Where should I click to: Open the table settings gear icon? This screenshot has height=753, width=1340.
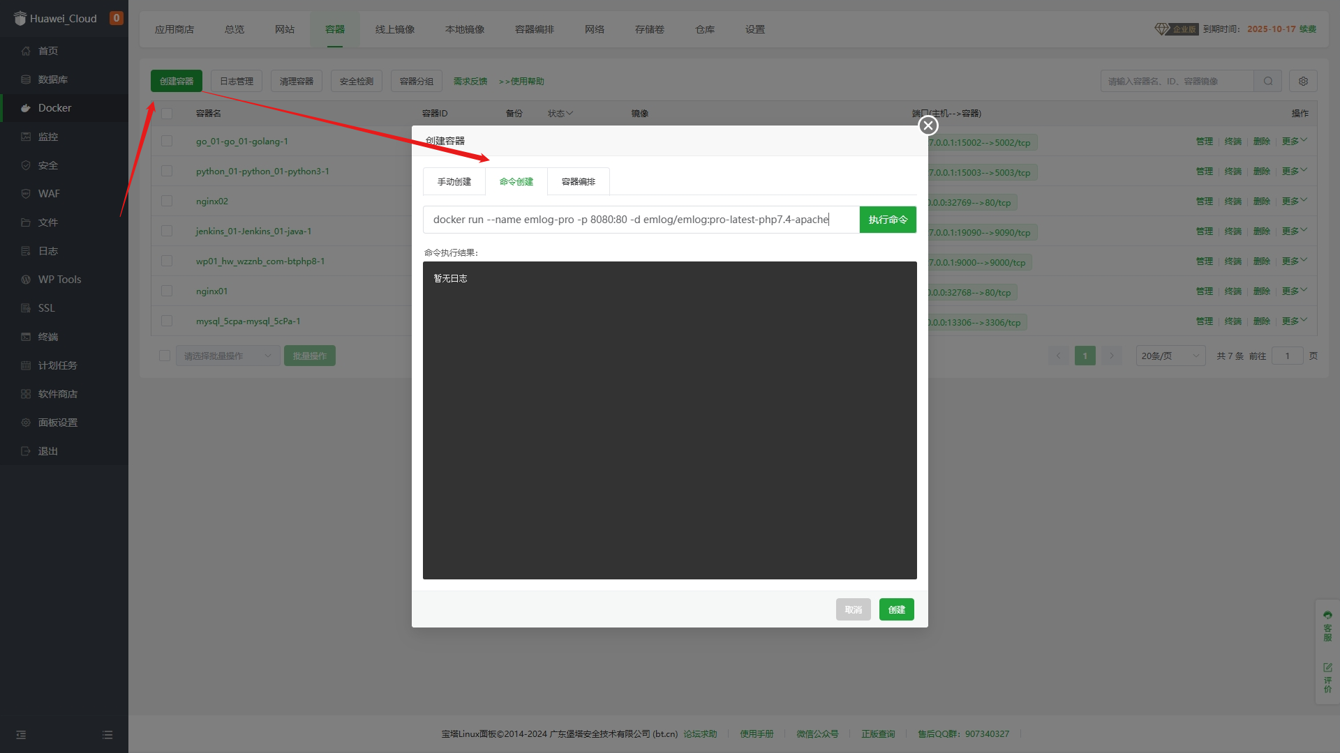(1303, 82)
